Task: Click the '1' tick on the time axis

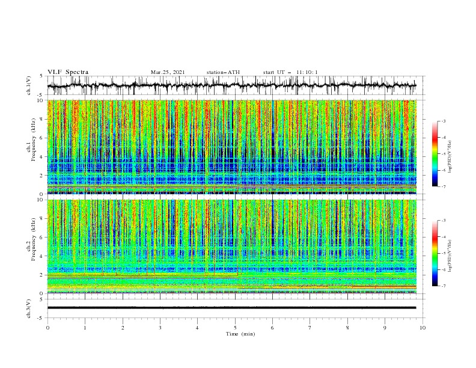Action: [85, 328]
